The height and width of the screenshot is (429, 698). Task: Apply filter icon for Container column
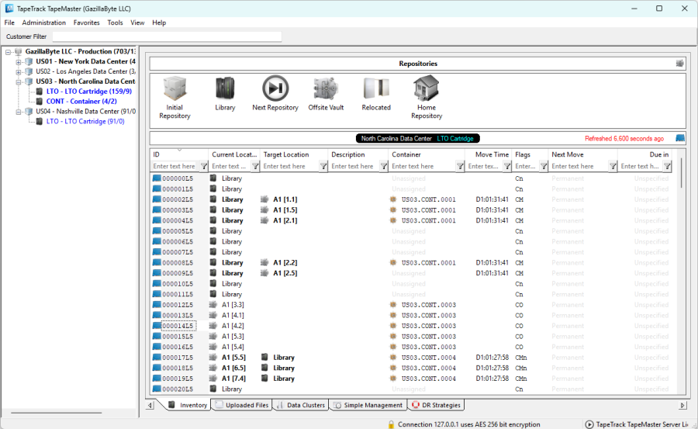coord(460,166)
